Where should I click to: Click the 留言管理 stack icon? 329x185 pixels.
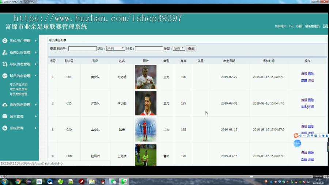[x=5, y=116]
